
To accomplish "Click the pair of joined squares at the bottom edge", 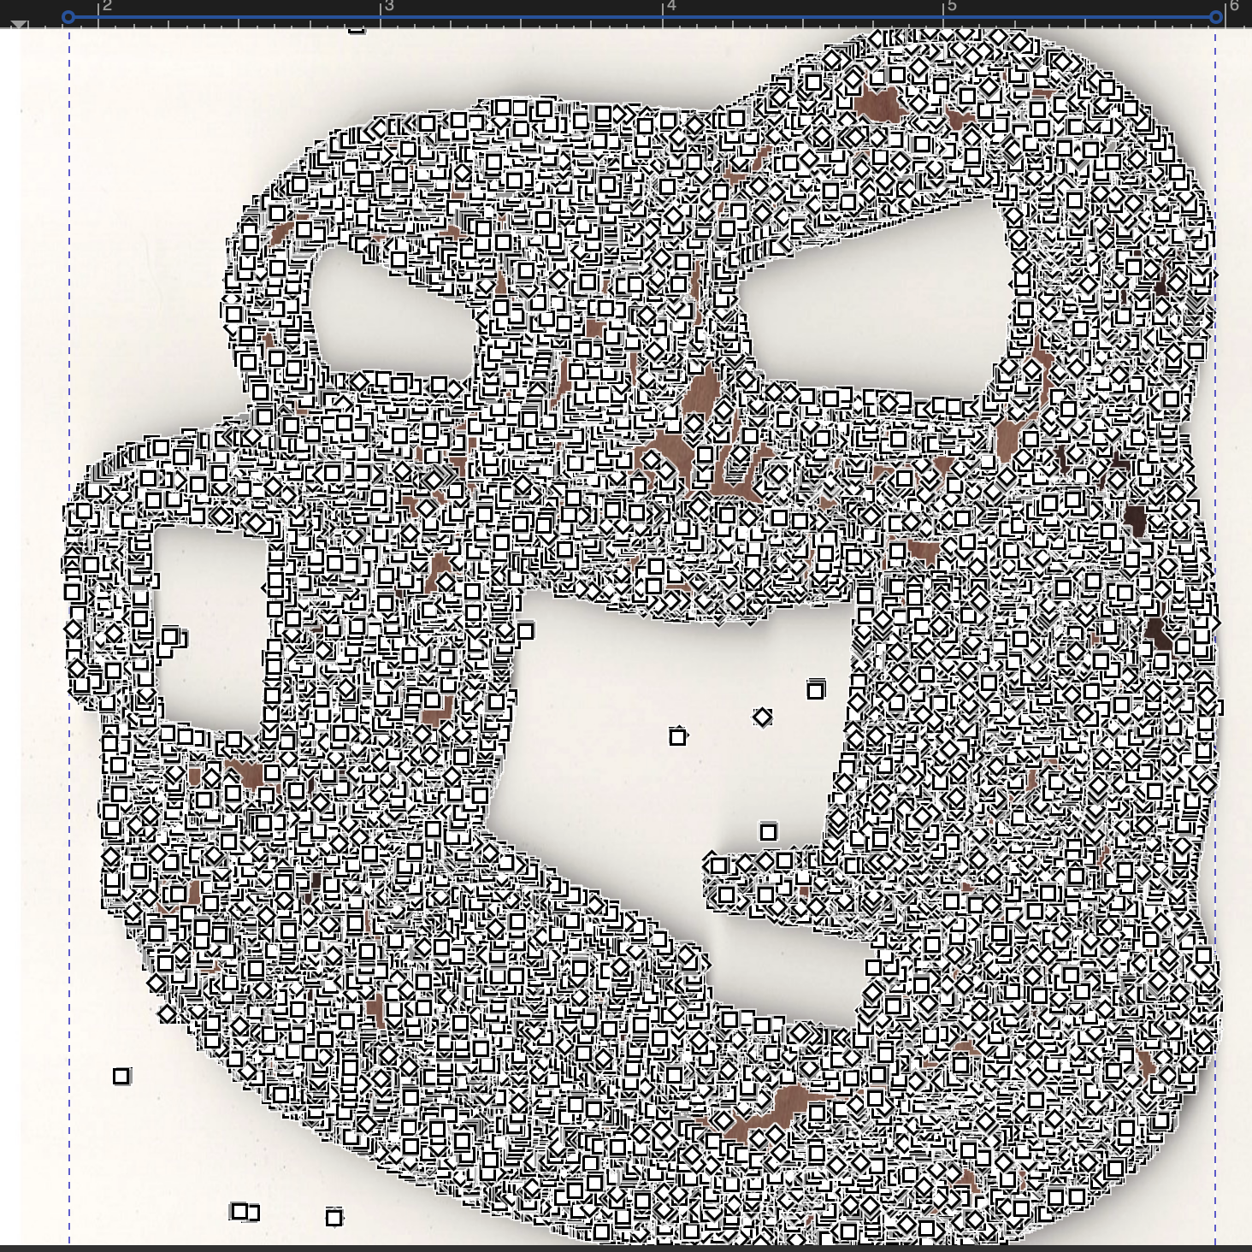I will click(x=244, y=1211).
